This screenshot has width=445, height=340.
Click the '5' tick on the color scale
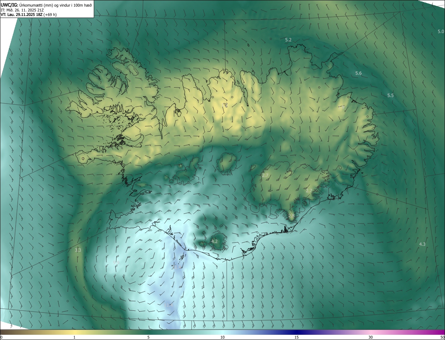[148, 337]
